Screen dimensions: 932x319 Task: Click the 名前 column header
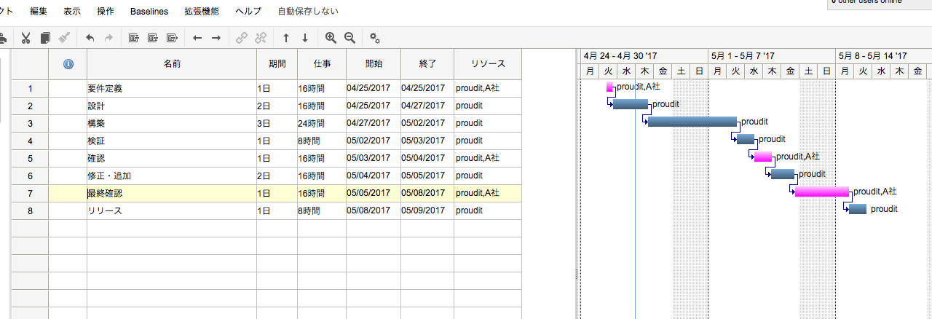tap(172, 64)
